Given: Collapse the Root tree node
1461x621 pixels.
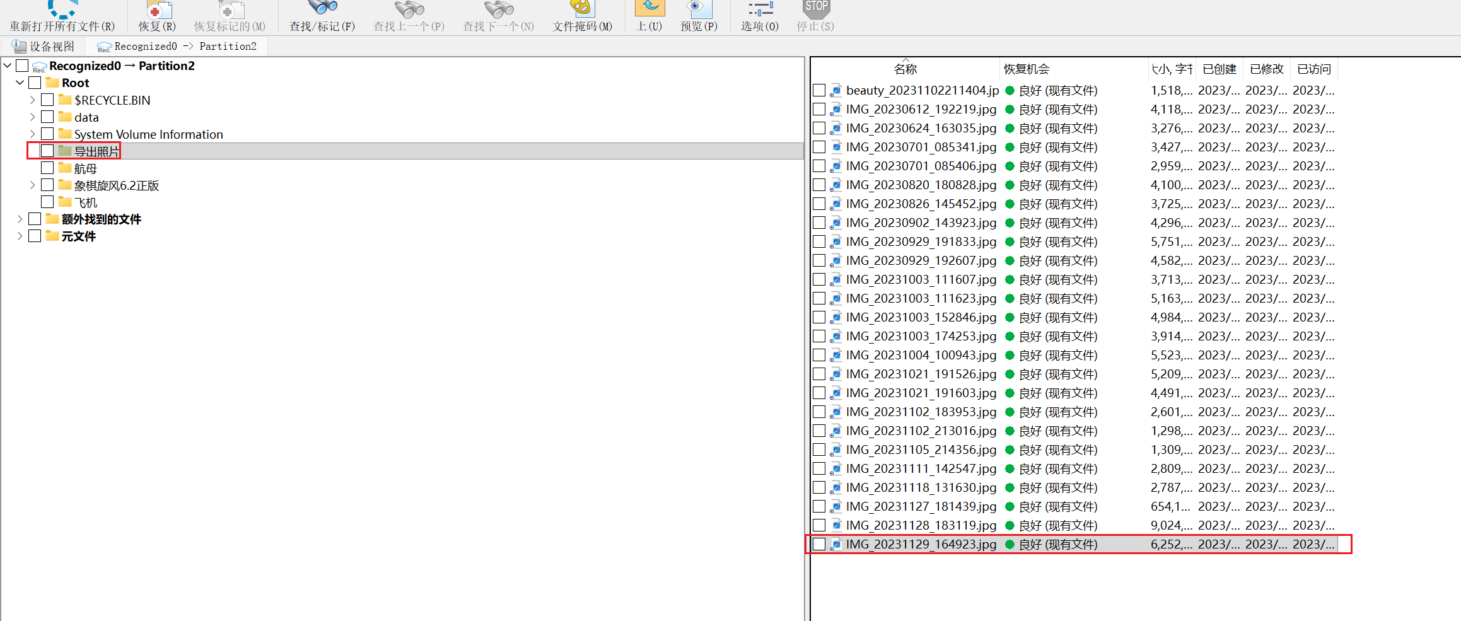Looking at the screenshot, I should pos(20,83).
